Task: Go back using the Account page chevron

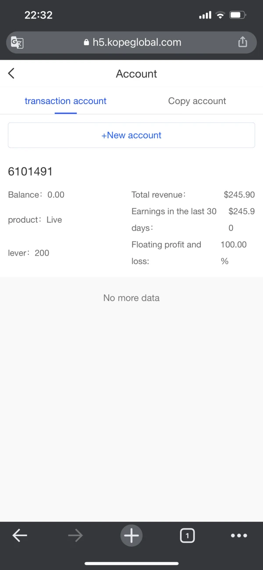Action: click(11, 74)
